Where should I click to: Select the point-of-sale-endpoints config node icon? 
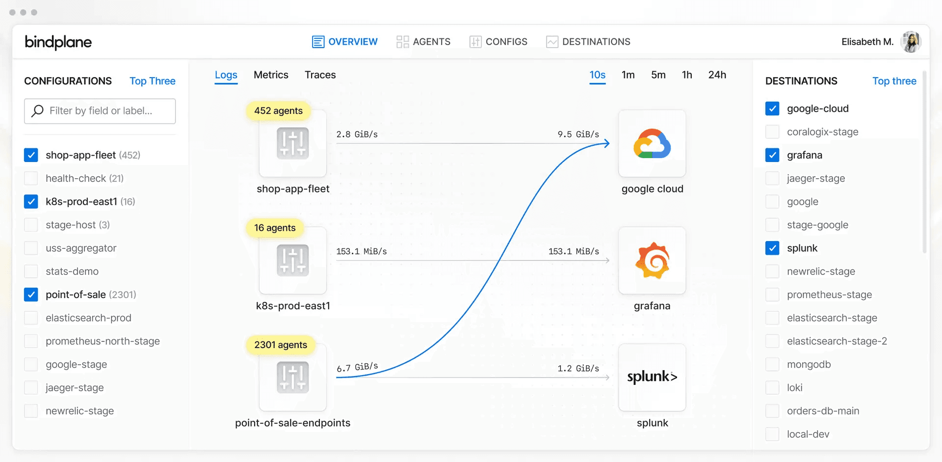292,377
